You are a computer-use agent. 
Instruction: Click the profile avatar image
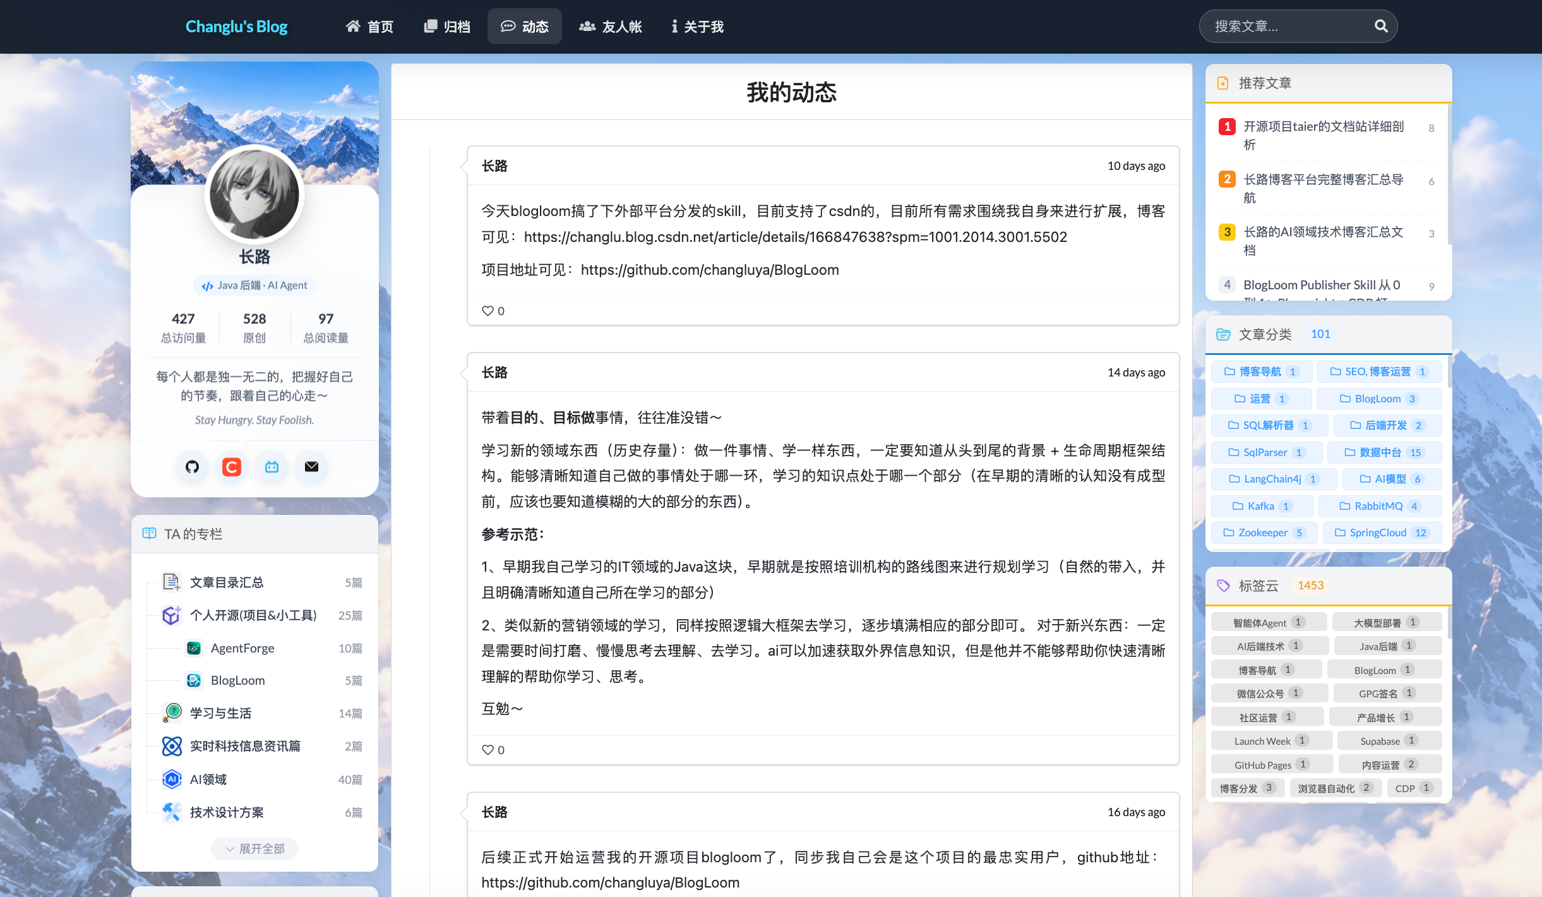(254, 194)
